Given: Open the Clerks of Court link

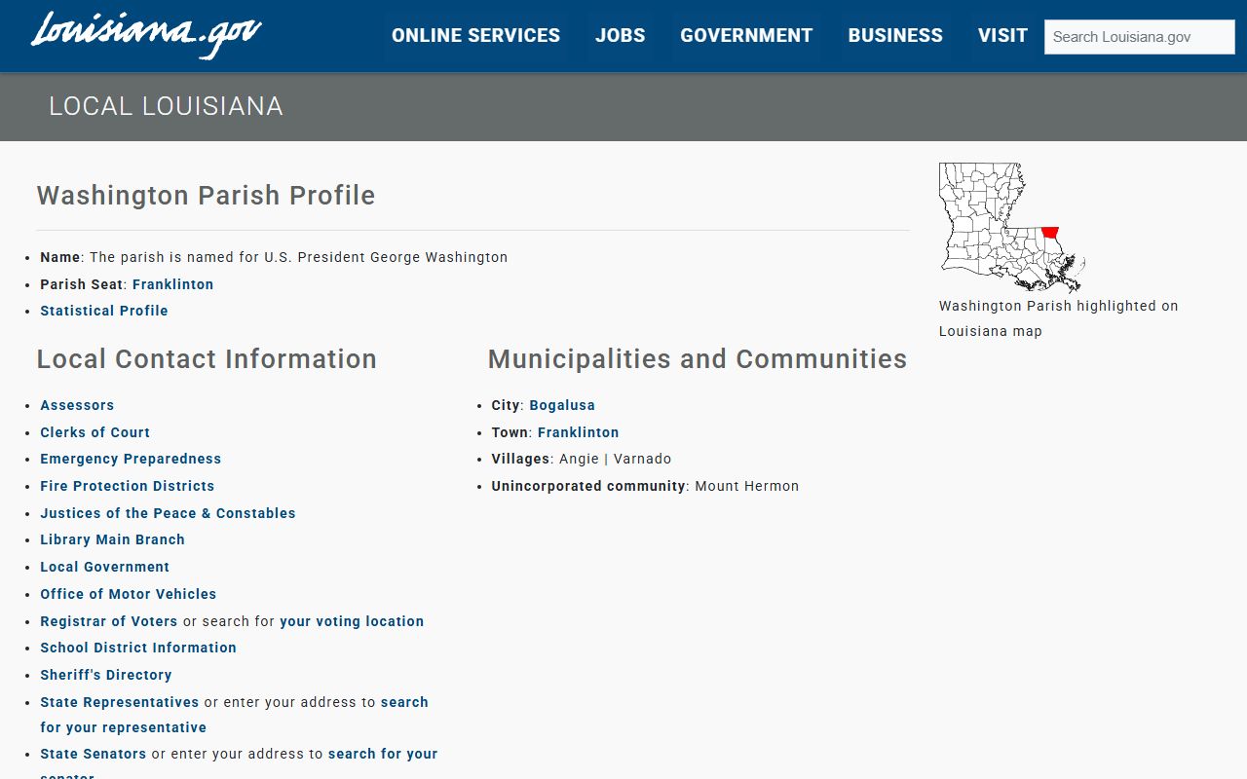Looking at the screenshot, I should coord(94,432).
